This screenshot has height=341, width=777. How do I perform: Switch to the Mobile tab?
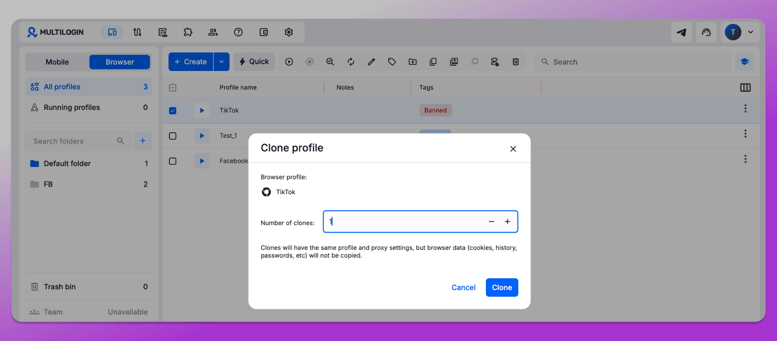(x=57, y=62)
